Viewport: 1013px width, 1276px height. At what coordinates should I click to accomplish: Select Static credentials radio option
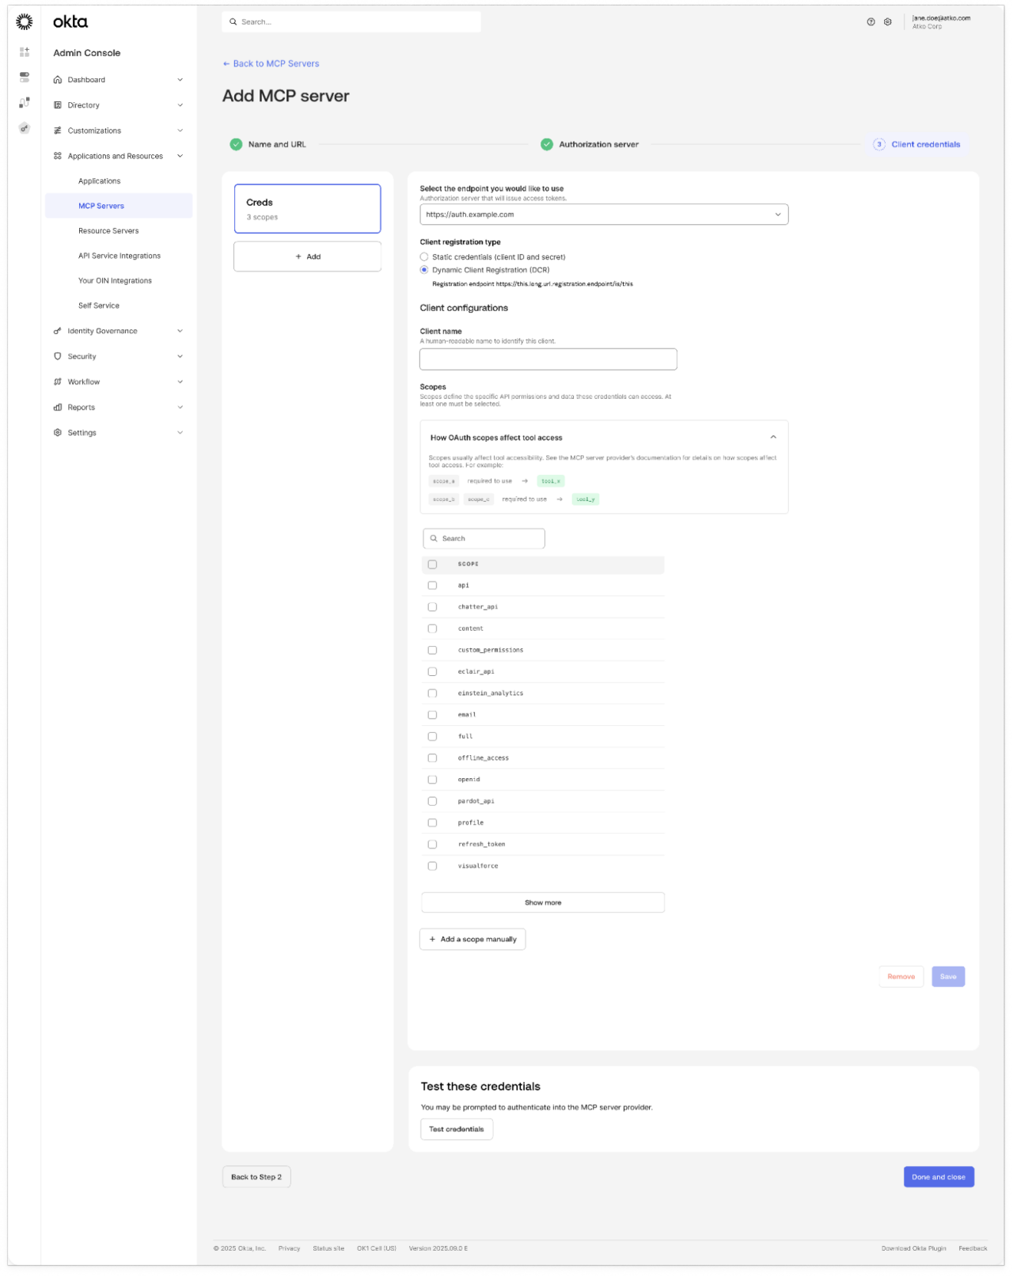point(424,257)
